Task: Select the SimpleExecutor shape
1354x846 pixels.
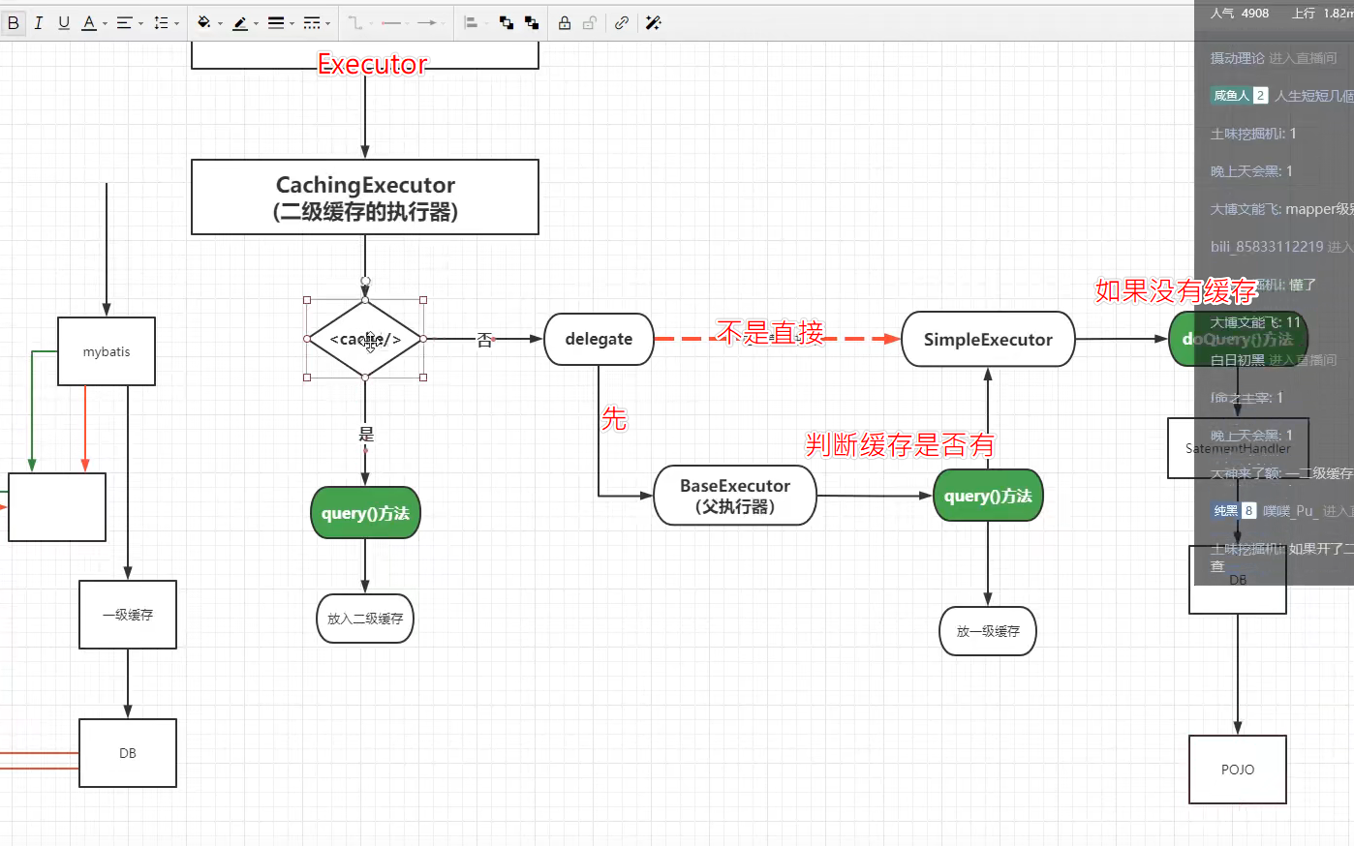Action: point(988,339)
